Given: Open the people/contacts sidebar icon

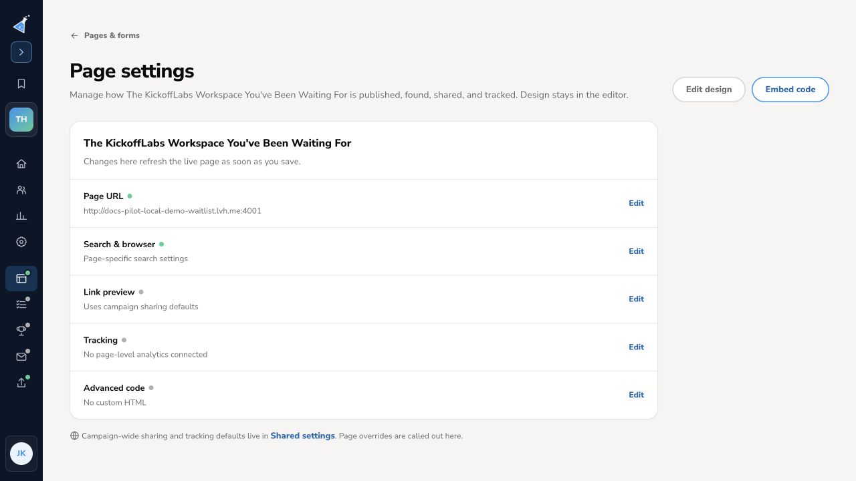Looking at the screenshot, I should tap(21, 190).
